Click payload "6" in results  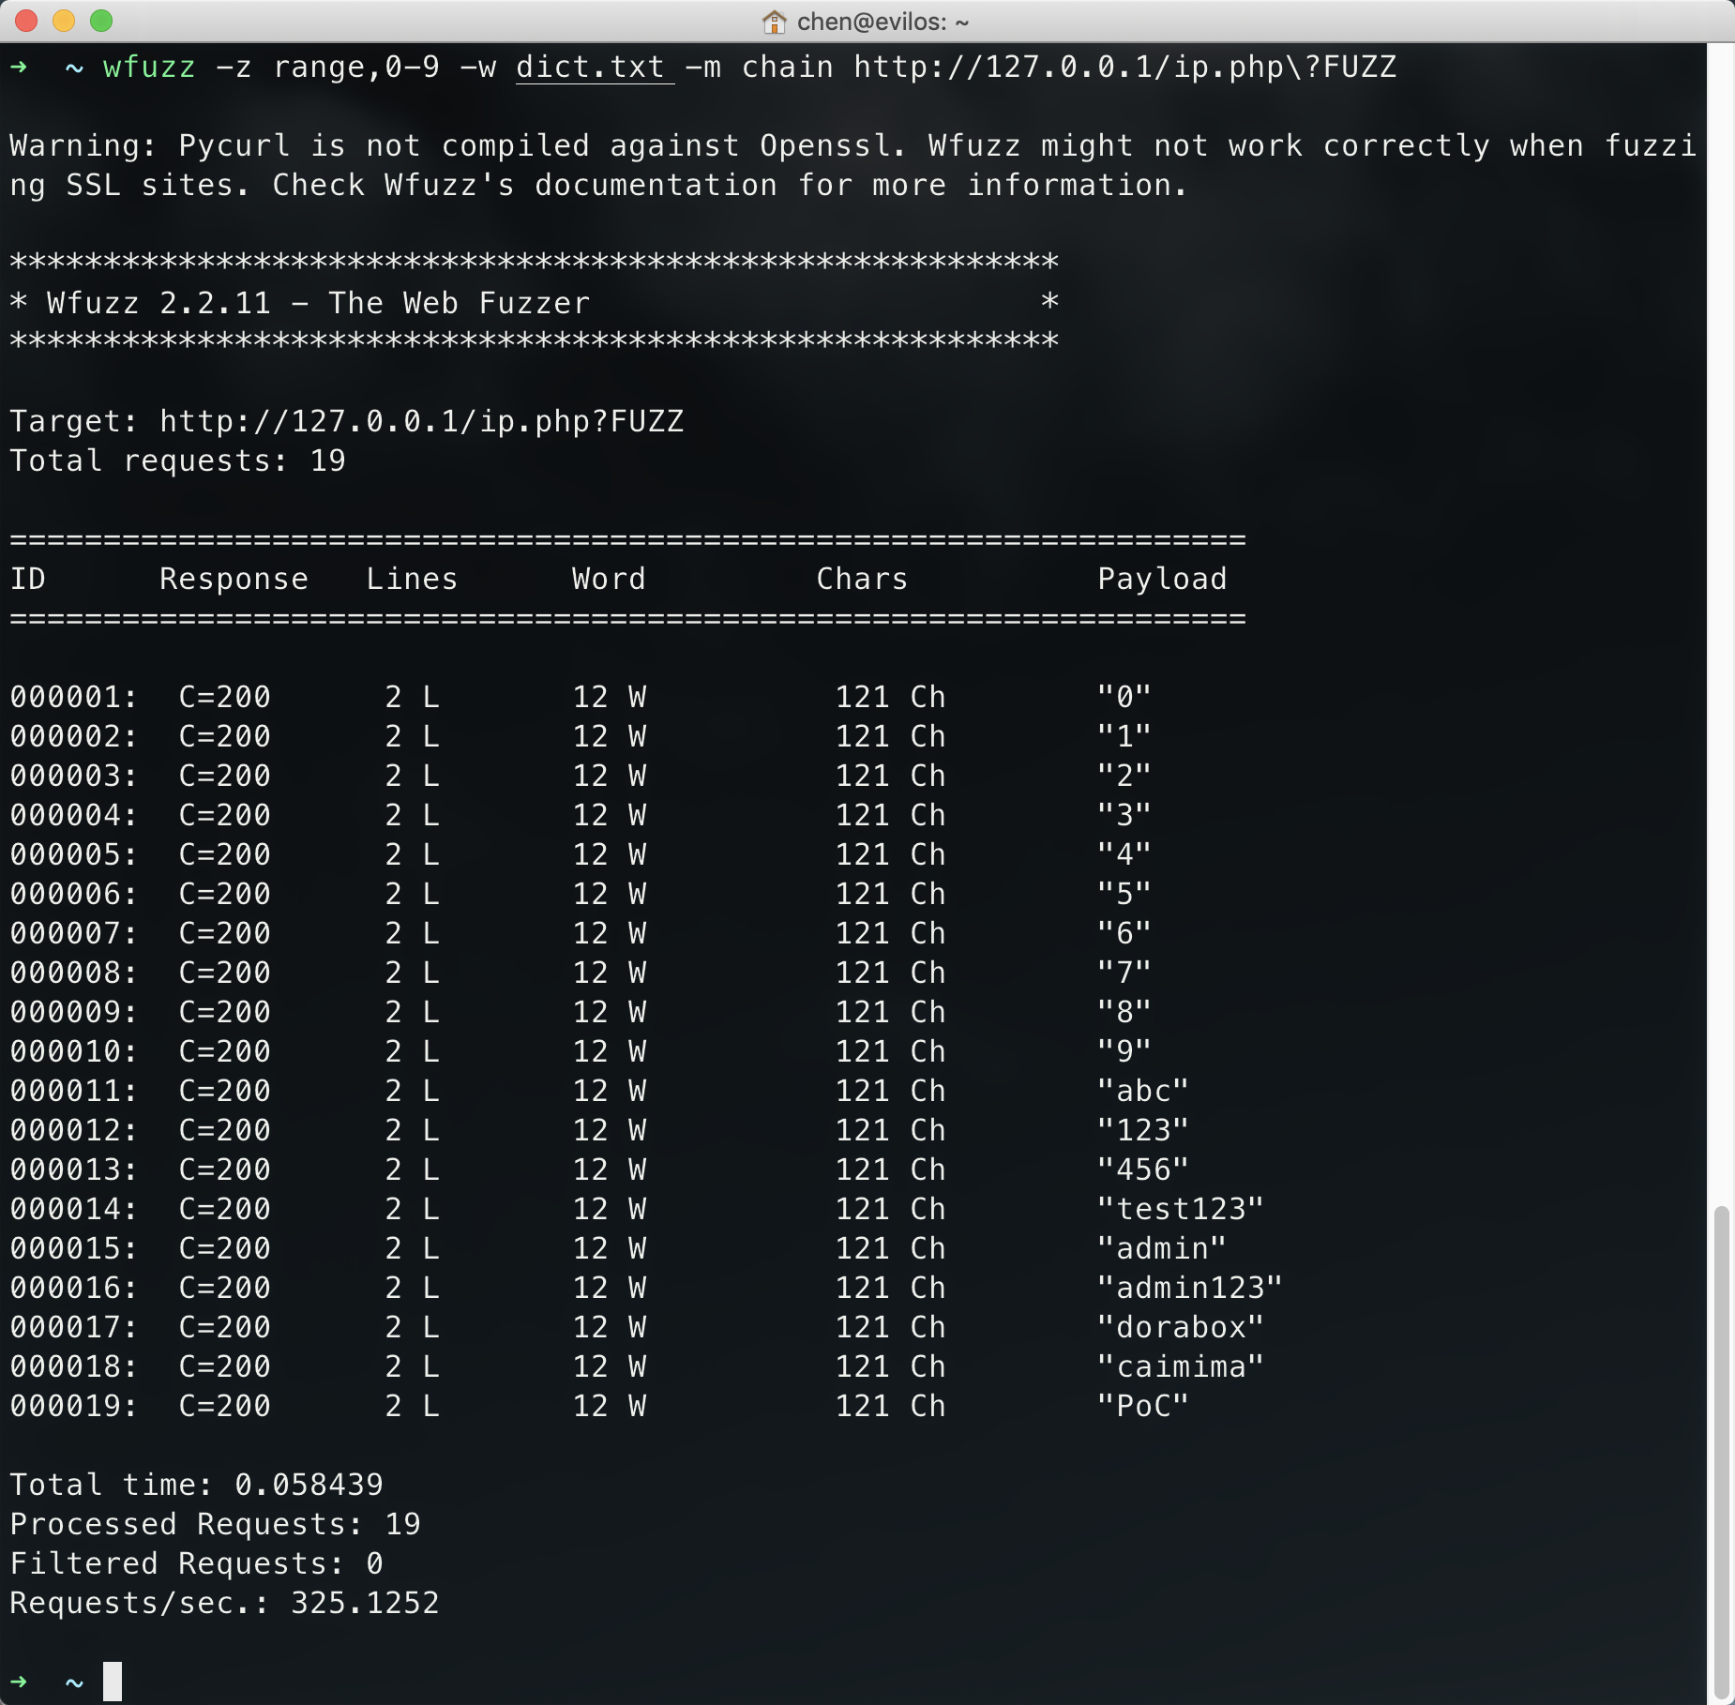point(1124,933)
